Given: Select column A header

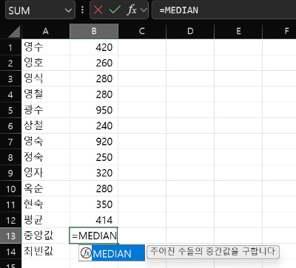Looking at the screenshot, I should coord(45,31).
